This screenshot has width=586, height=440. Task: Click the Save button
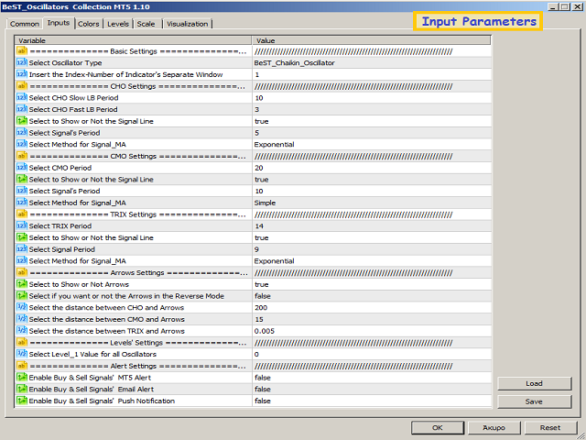[x=534, y=401]
